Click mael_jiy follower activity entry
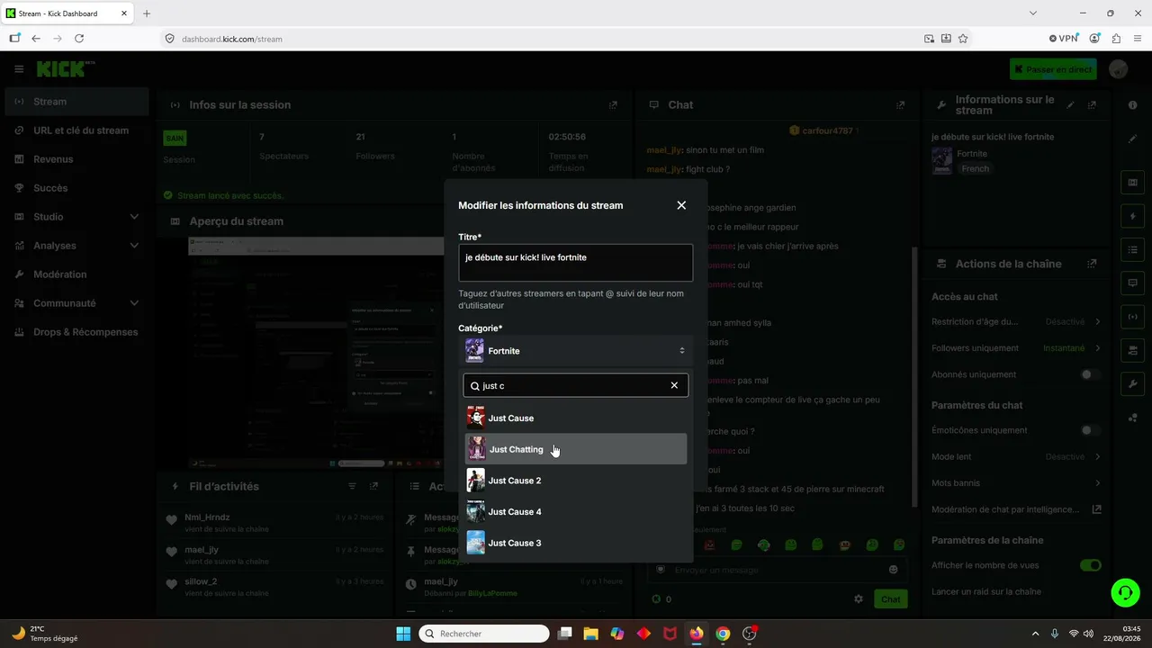This screenshot has height=648, width=1152. [x=274, y=553]
